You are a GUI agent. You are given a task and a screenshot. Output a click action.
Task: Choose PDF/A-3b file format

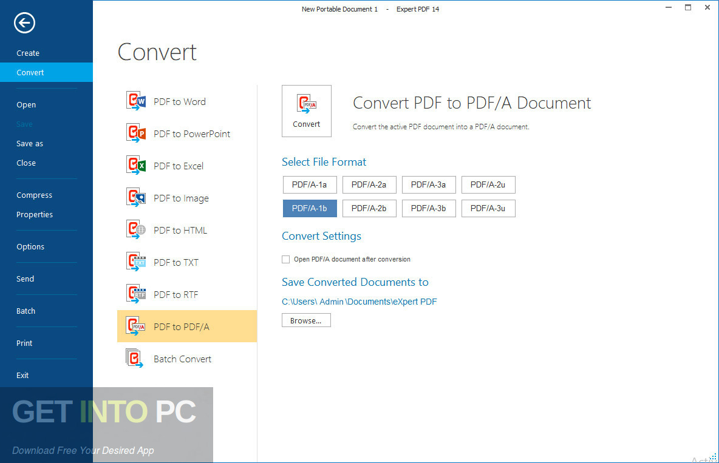pos(429,209)
